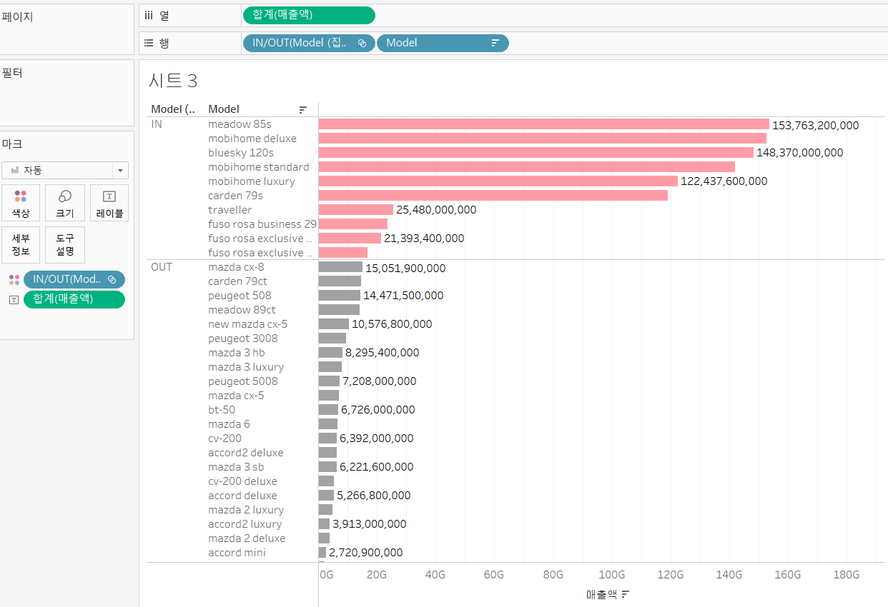Click set icon on IN/OUT rows pill
Screen dimensions: 888x607
tap(362, 43)
